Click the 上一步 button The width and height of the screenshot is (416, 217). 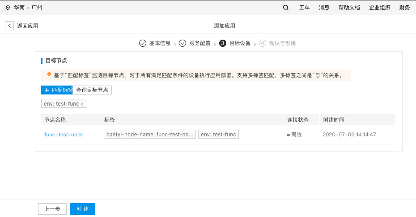click(x=52, y=209)
